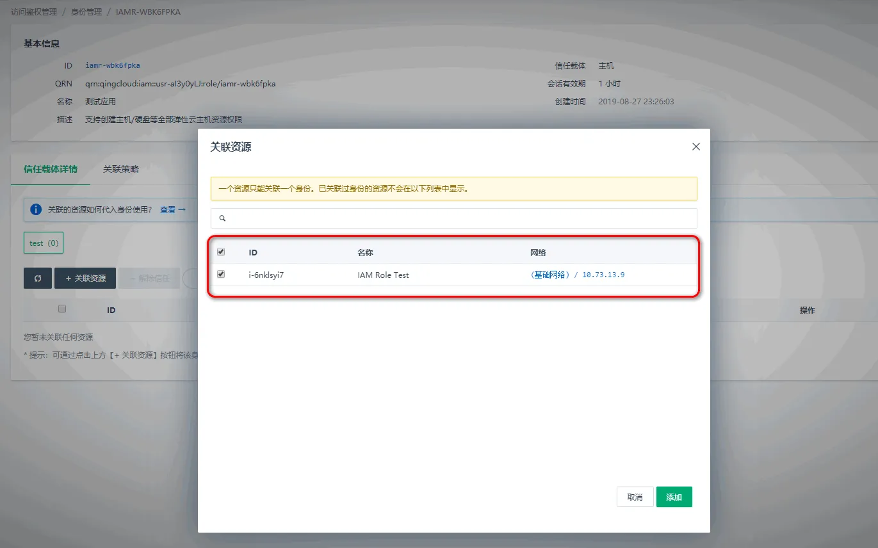Navigate to 身份管理 in the breadcrumb
The height and width of the screenshot is (548, 878).
coord(86,12)
